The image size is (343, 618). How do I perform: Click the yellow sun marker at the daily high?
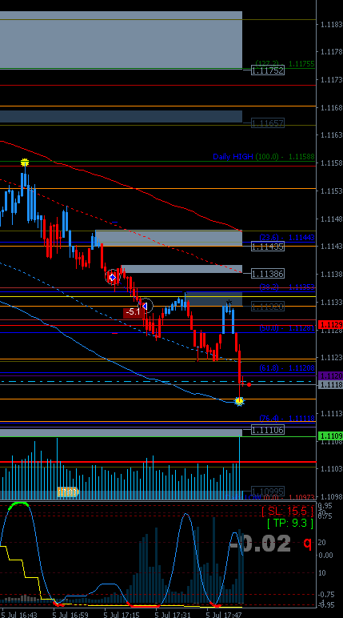pos(25,162)
